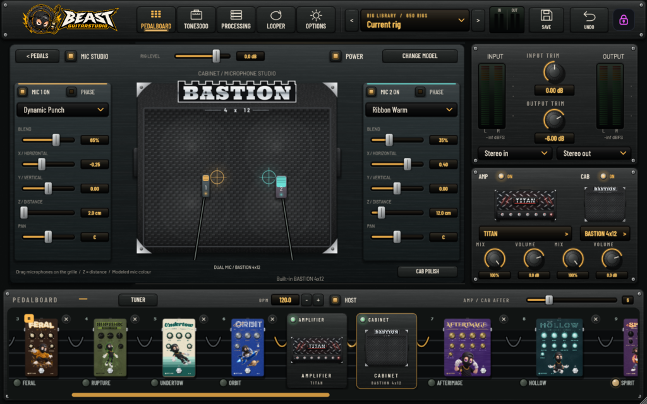Remove the Rupture pedal with X
This screenshot has height=404, width=647.
[x=135, y=319]
